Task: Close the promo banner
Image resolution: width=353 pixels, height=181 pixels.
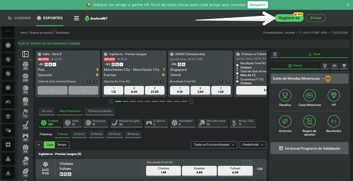Action: 348,5
